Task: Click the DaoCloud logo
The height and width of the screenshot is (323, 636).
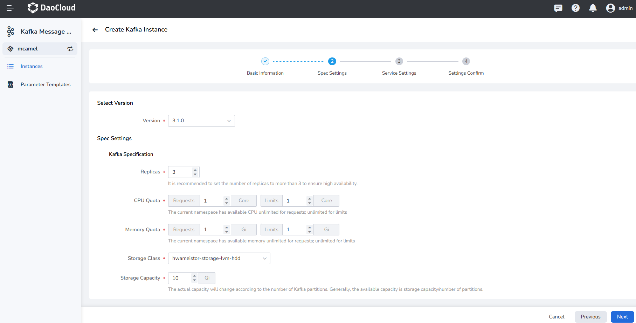Action: 51,8
